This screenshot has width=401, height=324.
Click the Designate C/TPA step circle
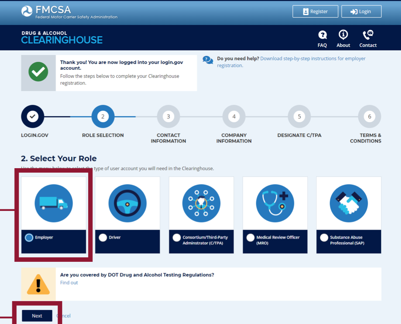(x=299, y=116)
